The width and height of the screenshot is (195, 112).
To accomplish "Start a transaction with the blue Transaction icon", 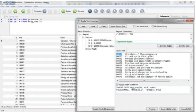I will coord(45,11).
